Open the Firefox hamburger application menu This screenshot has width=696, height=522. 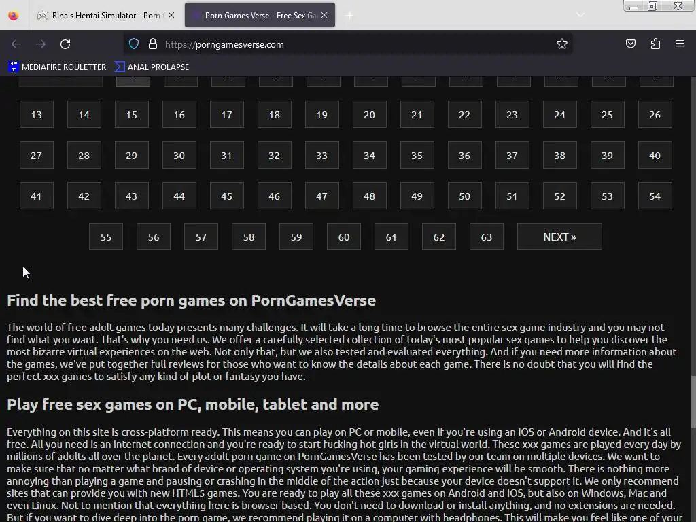(680, 43)
